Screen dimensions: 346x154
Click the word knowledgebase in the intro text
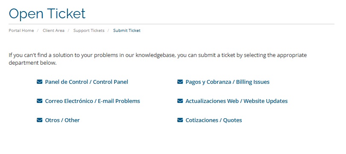click(x=156, y=55)
